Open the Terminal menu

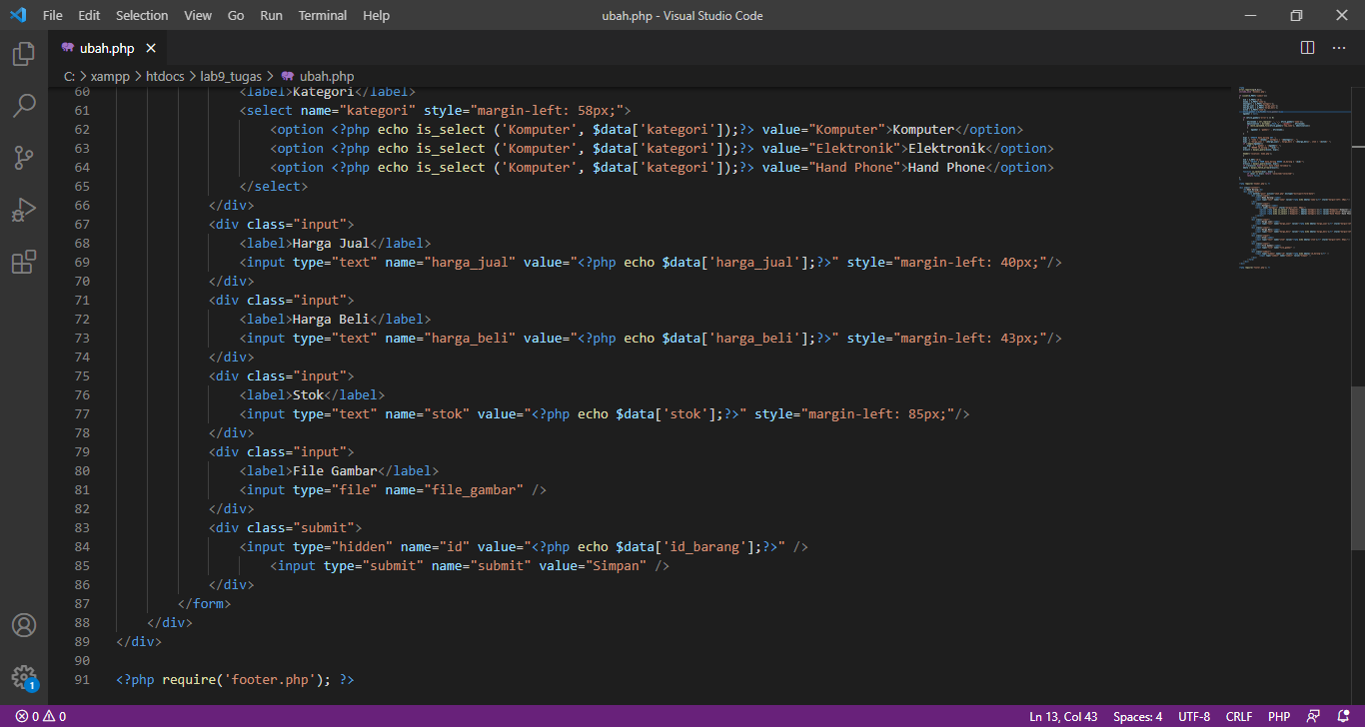pyautogui.click(x=322, y=15)
